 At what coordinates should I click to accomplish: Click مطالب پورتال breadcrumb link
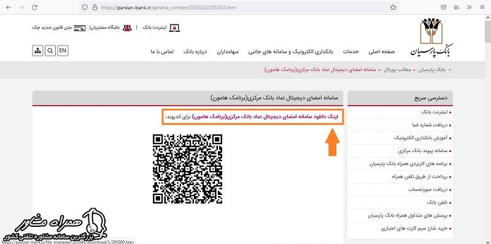coord(398,69)
